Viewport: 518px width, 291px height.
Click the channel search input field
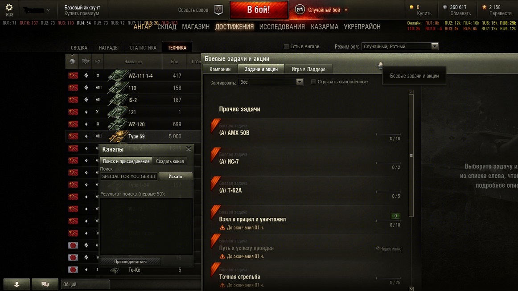[x=129, y=176]
